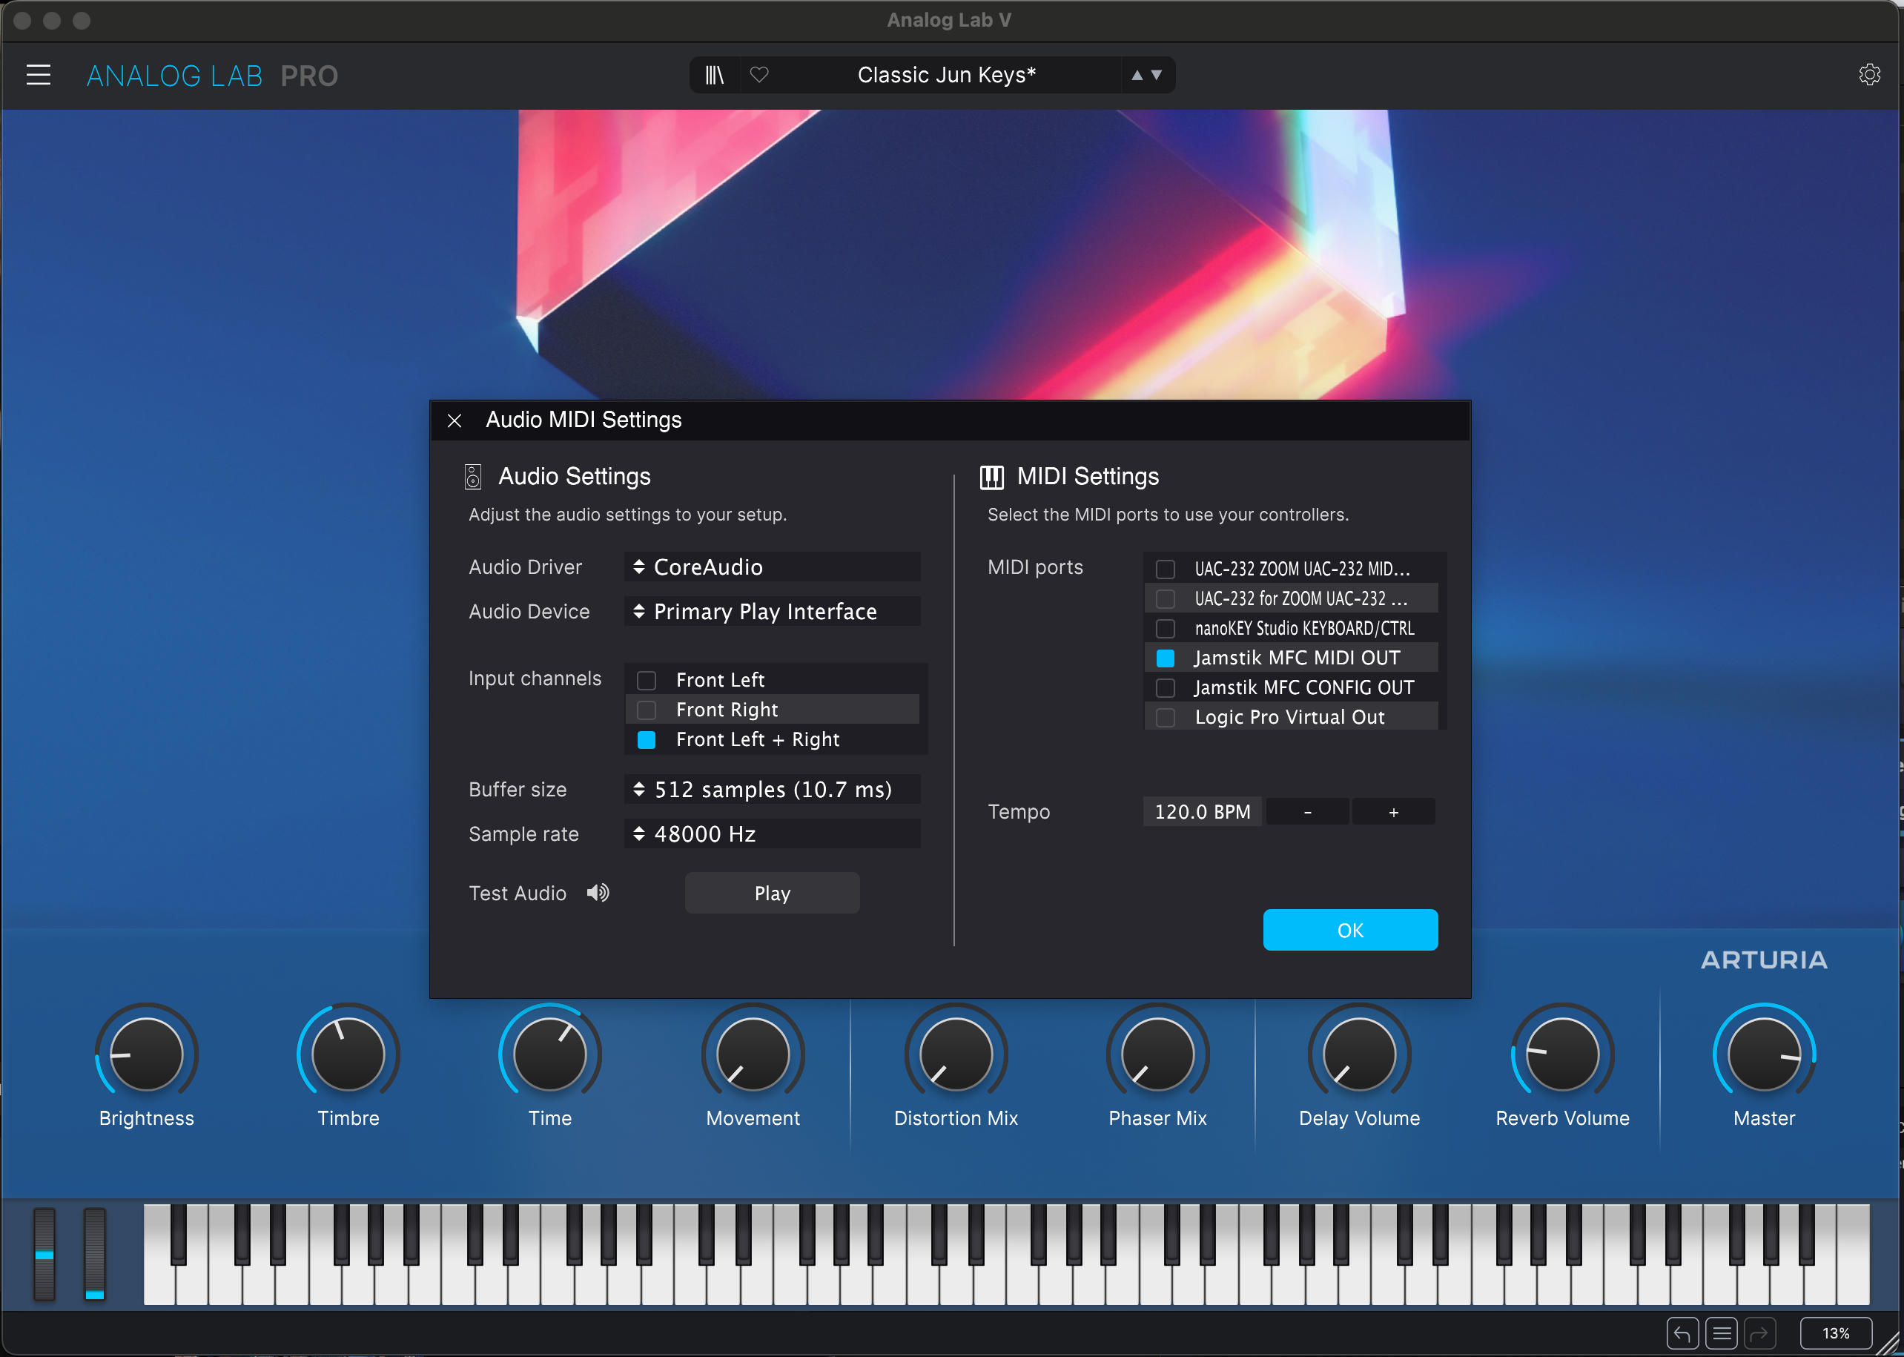Increase tempo with plus button
Viewport: 1904px width, 1357px height.
(x=1394, y=811)
